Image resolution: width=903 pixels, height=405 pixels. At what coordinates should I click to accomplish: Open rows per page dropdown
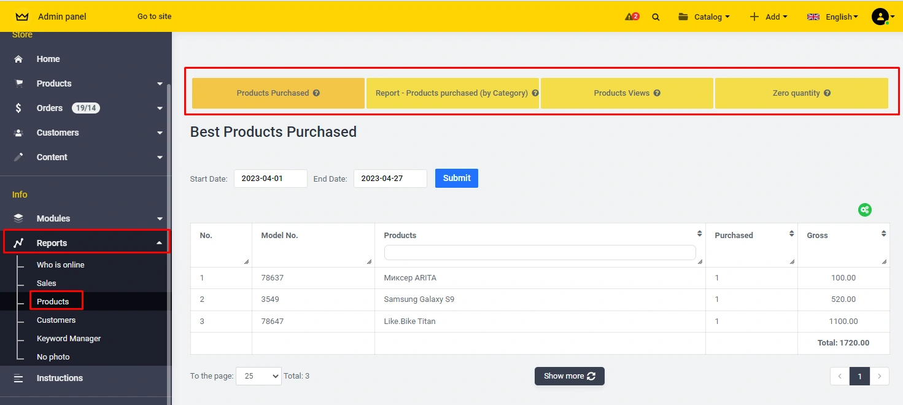(258, 376)
